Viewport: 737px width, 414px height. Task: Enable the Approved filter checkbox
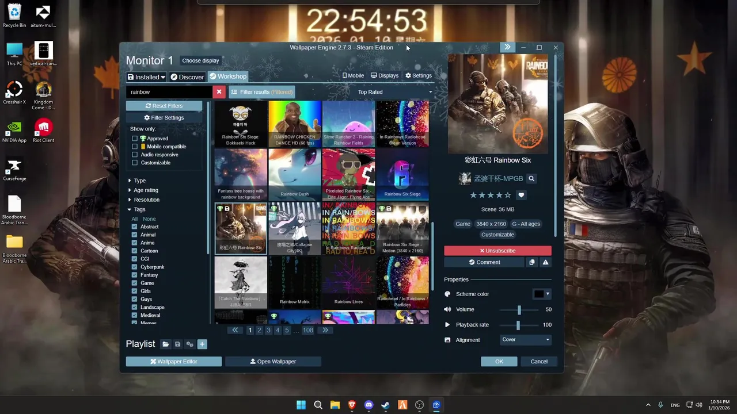pyautogui.click(x=135, y=139)
